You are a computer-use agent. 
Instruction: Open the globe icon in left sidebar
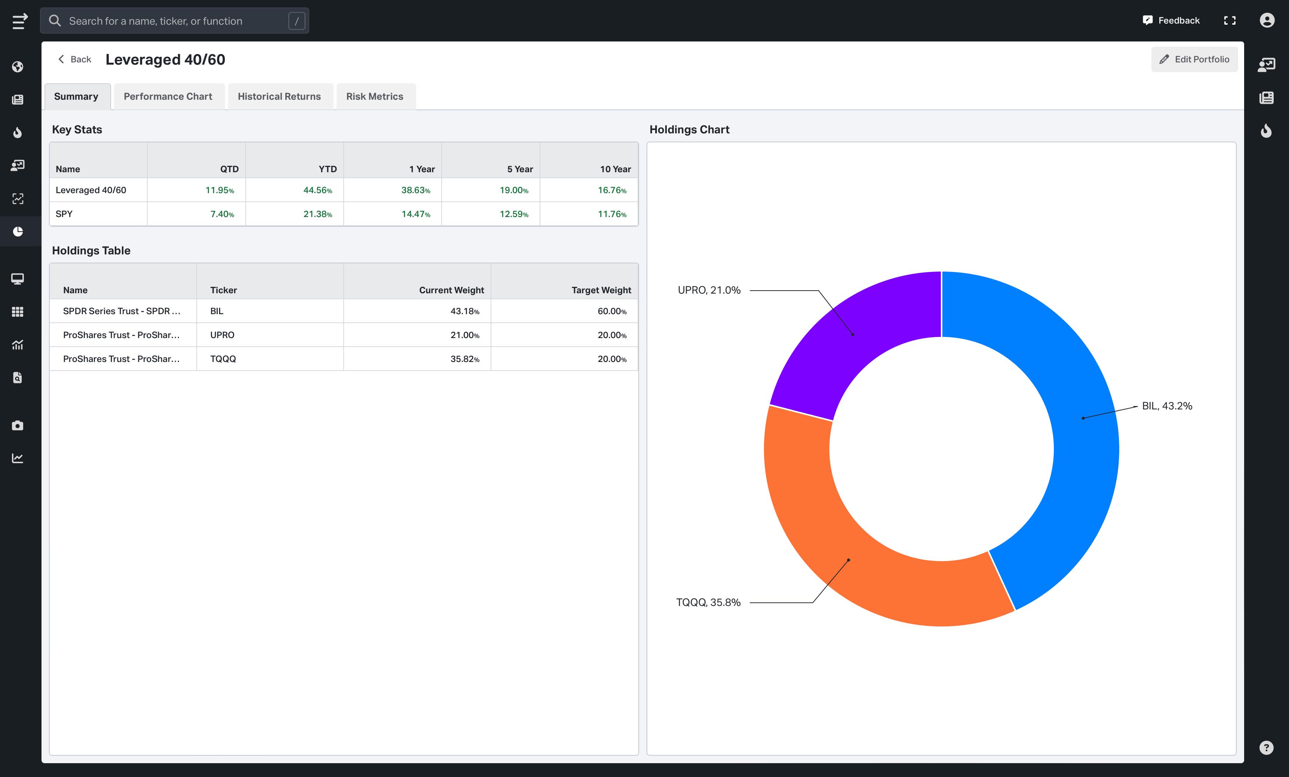18,67
